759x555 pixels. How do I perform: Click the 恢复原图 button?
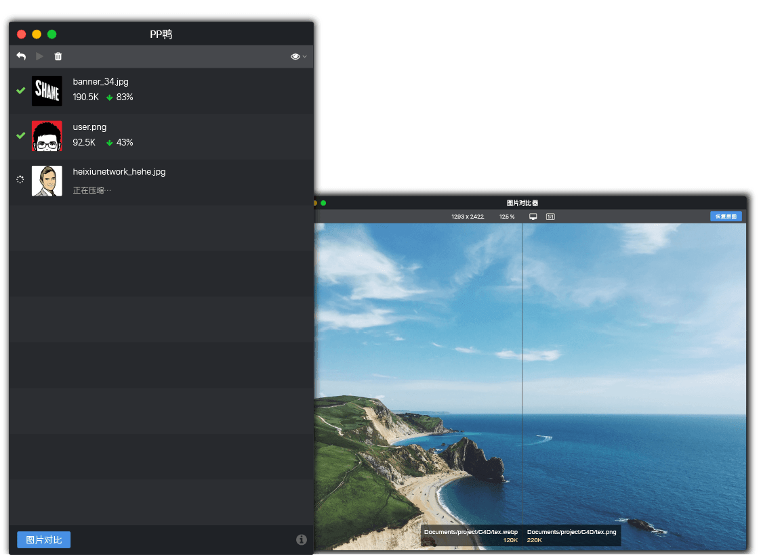(x=726, y=216)
